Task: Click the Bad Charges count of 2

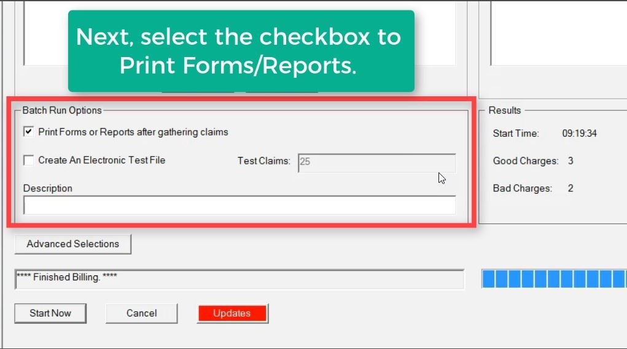Action: pos(571,188)
